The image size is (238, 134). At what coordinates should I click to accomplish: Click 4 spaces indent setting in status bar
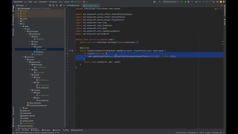point(208,133)
